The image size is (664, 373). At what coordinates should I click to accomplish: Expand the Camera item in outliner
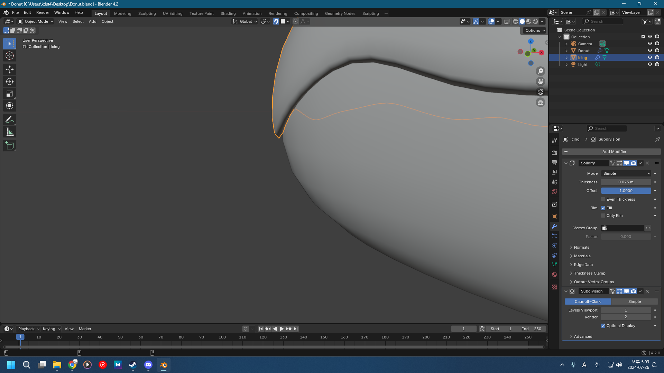[x=566, y=44]
